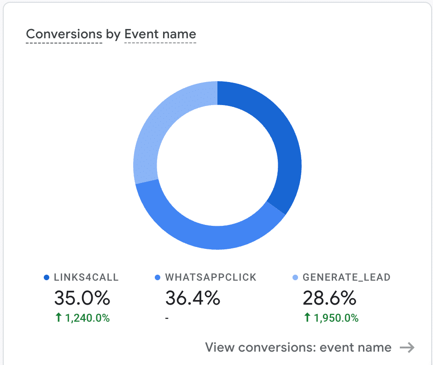Click the arrow icon beside View conversions
The width and height of the screenshot is (433, 365).
(407, 347)
